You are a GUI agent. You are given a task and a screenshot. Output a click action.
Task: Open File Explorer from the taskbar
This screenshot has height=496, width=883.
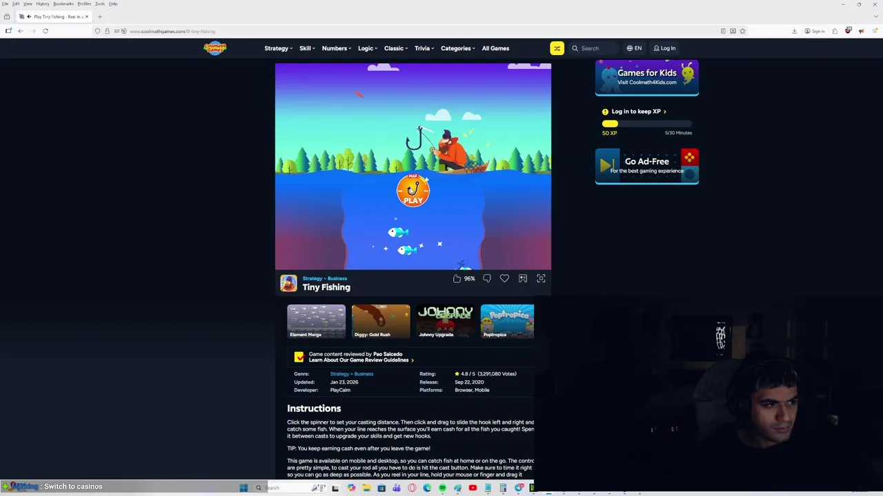pos(366,488)
